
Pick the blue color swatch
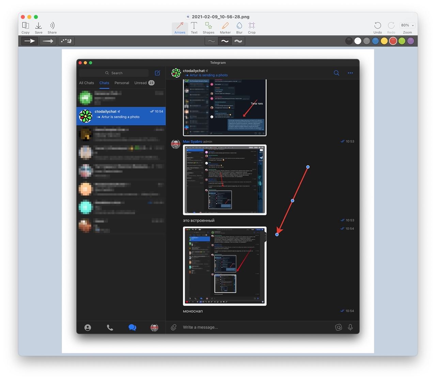pos(375,41)
